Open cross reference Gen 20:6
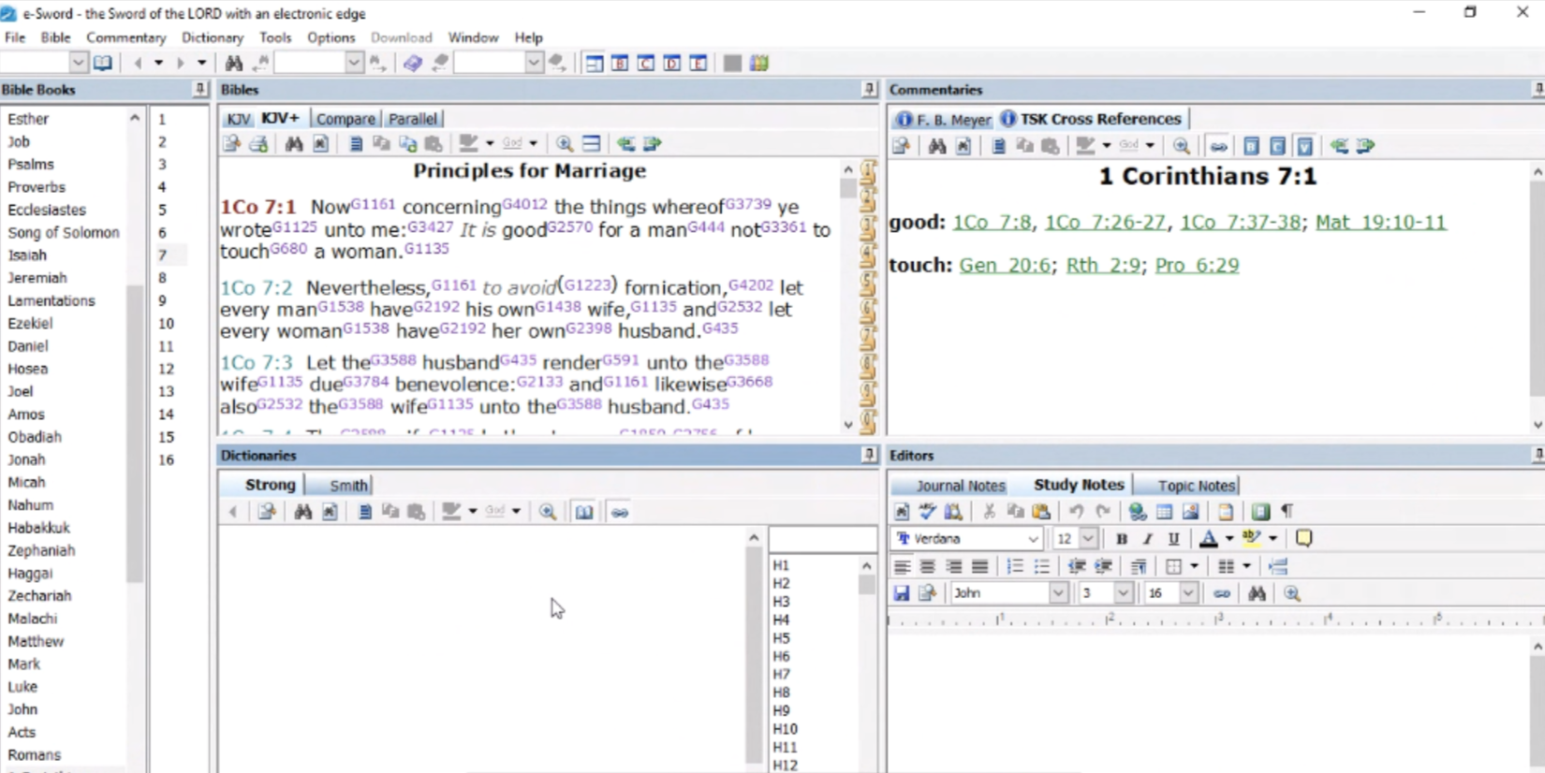 pyautogui.click(x=1005, y=265)
